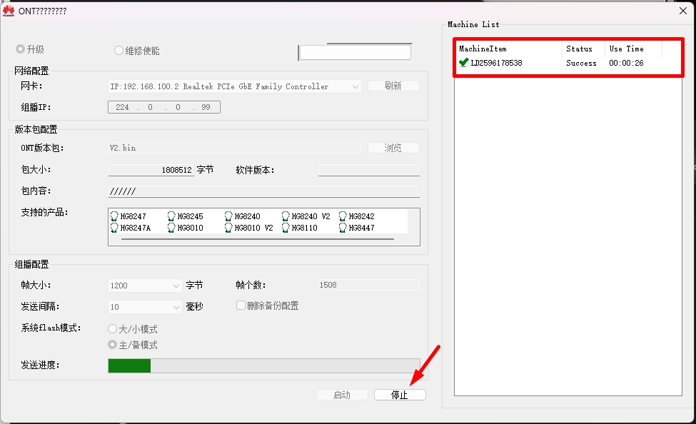Select the HG8240 V2 bulb icon
This screenshot has height=424, width=696.
(286, 216)
